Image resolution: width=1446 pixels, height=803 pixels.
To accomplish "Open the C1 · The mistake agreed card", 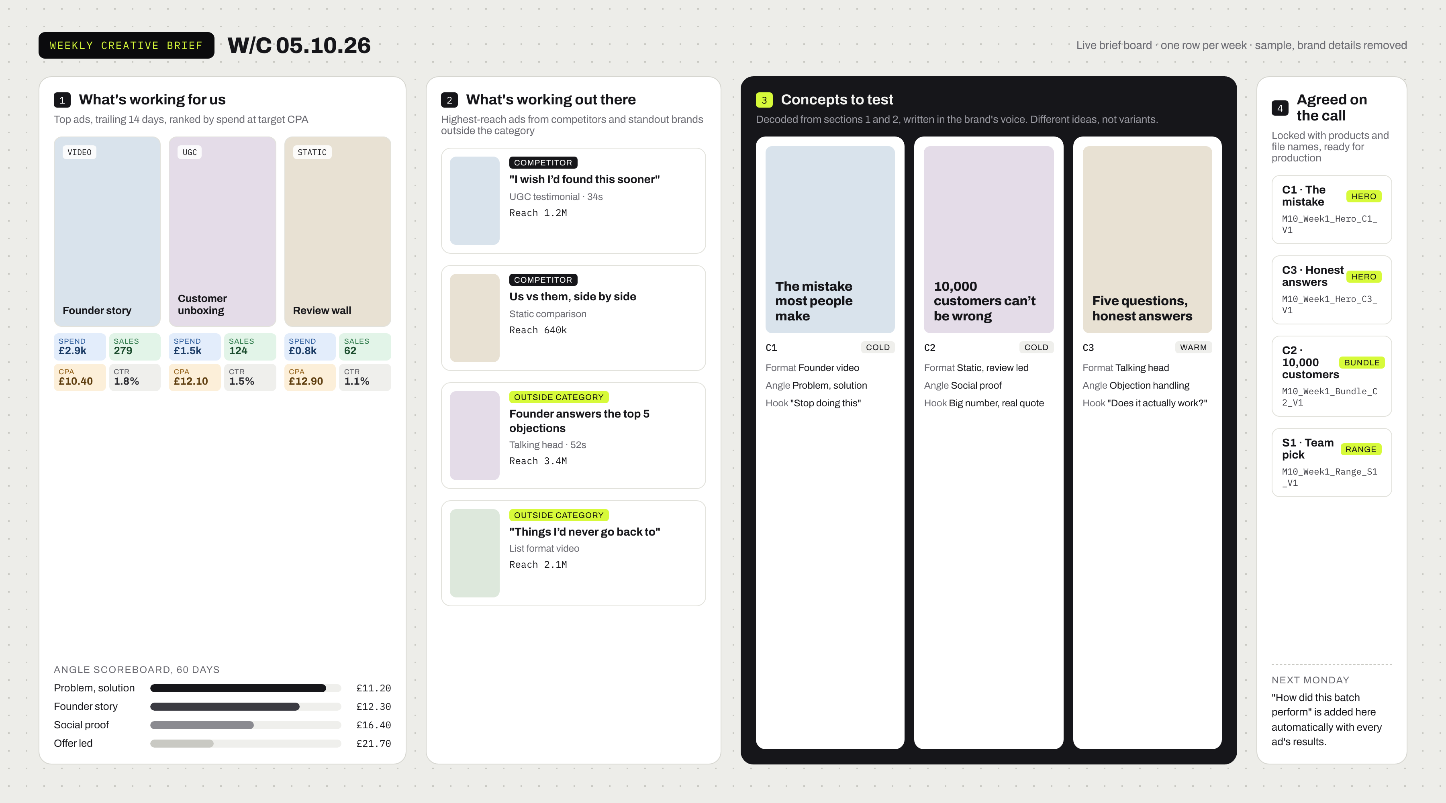I will 1332,210.
